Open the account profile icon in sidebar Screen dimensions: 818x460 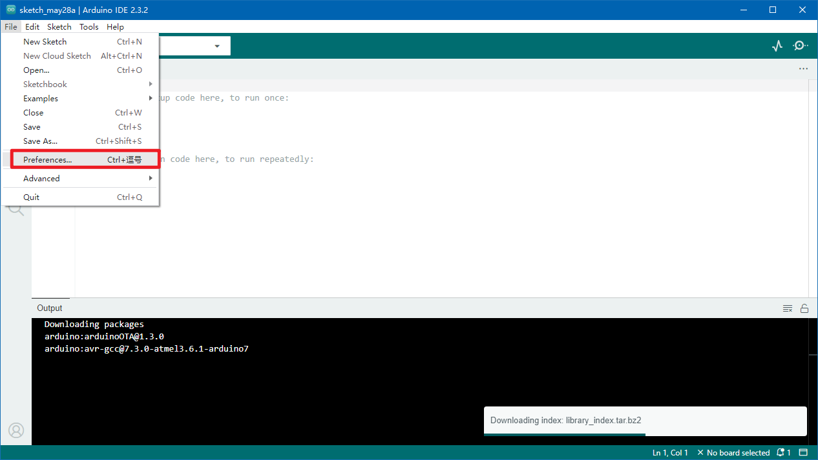16,430
